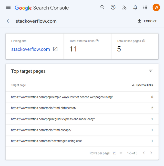The image size is (164, 166).
Task: Select the simple-ways-restrict-access-webpages-using row
Action: pyautogui.click(x=82, y=97)
